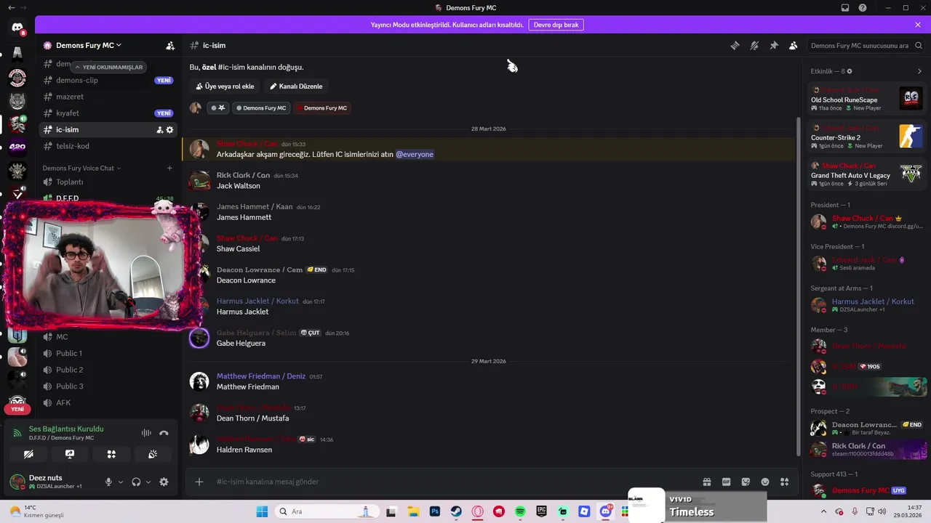Open Grand Theft Auto V Legacy card
The width and height of the screenshot is (931, 523).
[x=867, y=174]
